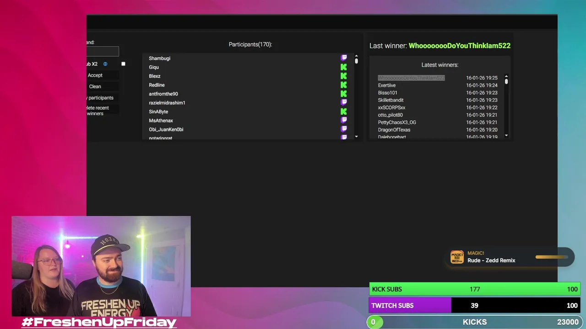The height and width of the screenshot is (329, 586).
Task: Click the Kick icon beside Giqu
Action: coord(343,67)
